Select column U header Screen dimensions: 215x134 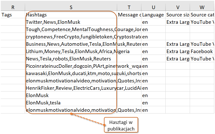[x=154, y=7]
